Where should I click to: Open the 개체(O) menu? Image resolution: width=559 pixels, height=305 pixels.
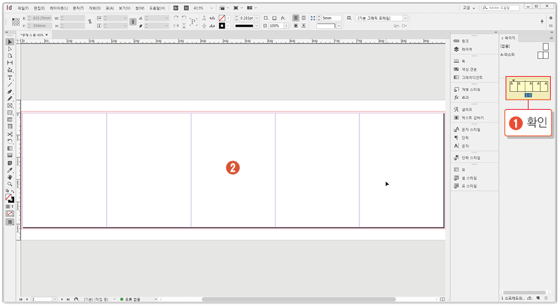point(95,8)
